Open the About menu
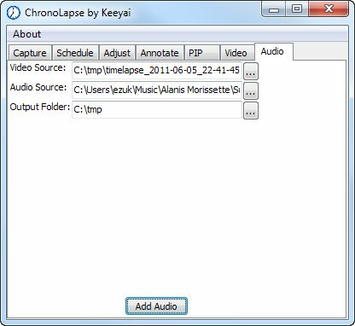 26,34
